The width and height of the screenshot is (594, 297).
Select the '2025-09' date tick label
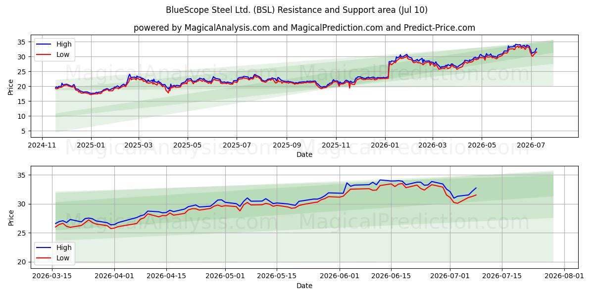[287, 146]
